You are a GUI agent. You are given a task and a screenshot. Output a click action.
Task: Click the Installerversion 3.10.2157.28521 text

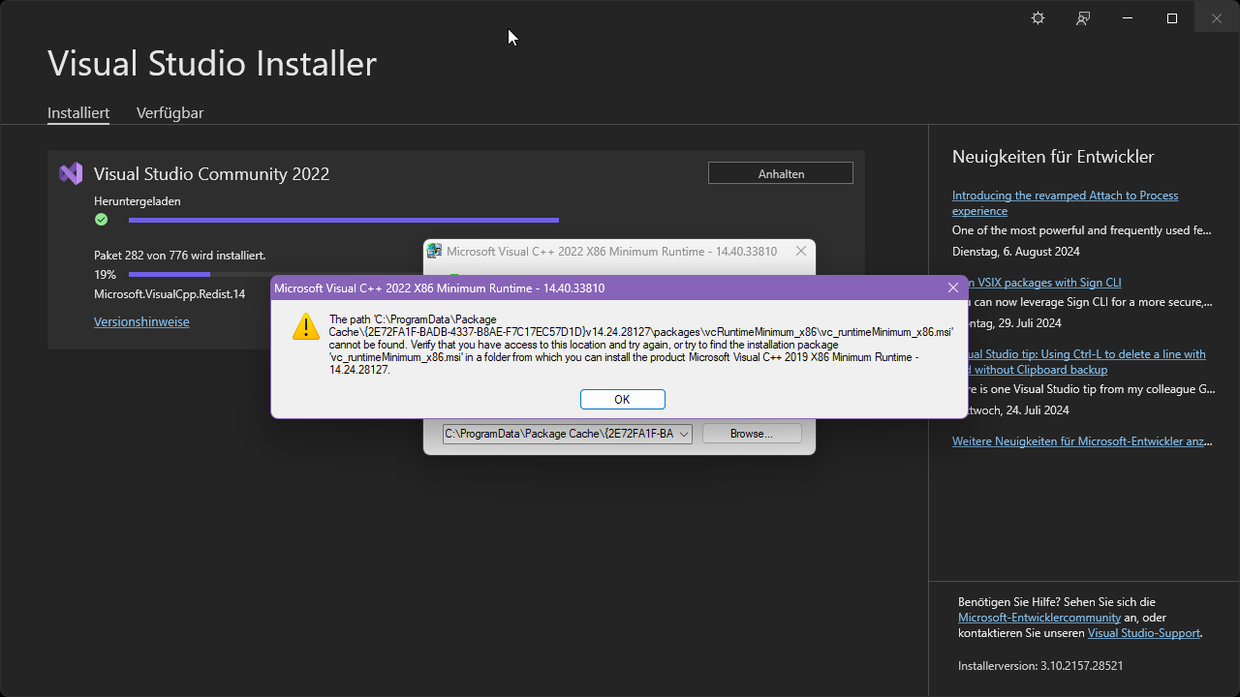(x=1040, y=666)
